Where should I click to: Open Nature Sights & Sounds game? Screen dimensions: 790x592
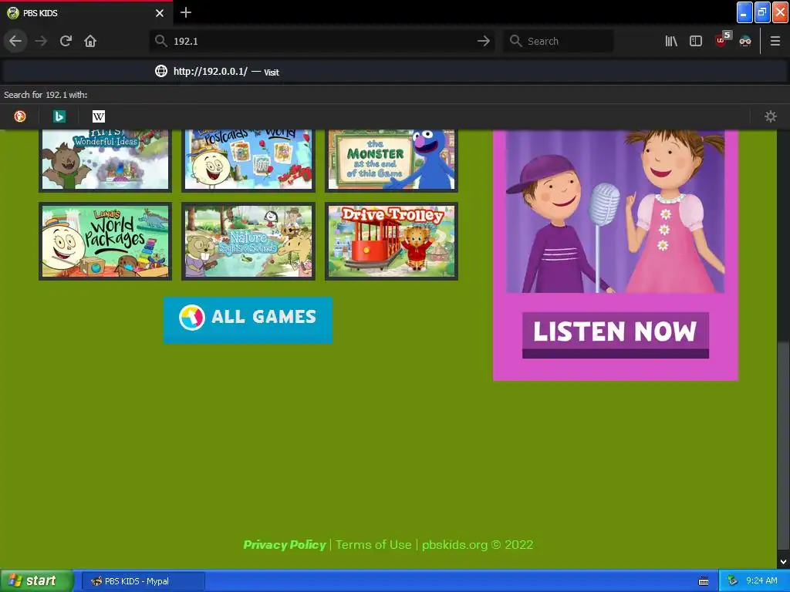click(x=248, y=241)
